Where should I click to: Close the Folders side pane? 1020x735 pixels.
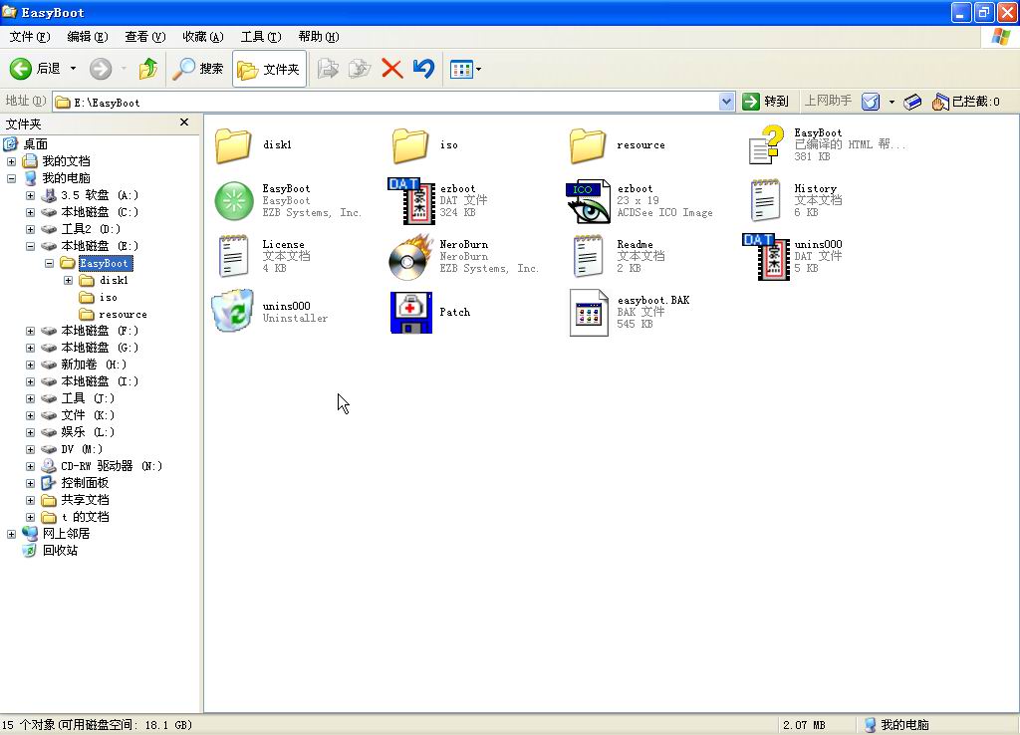tap(184, 122)
